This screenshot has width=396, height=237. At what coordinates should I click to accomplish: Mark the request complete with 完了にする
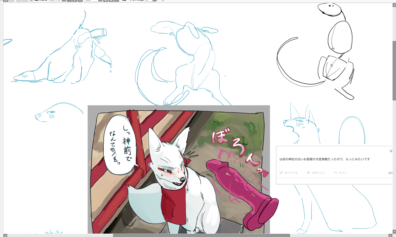288,173
